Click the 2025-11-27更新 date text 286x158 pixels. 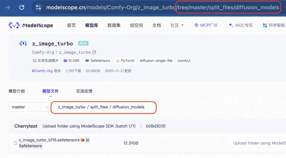[x=118, y=71]
